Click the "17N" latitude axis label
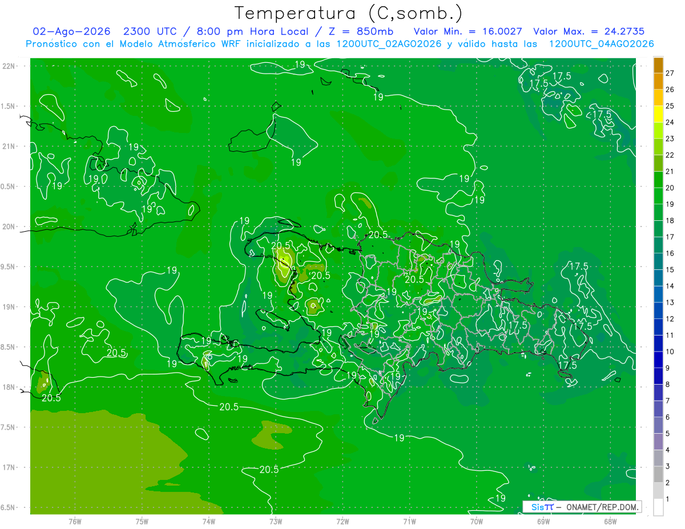Viewport: 685px width, 529px height. [x=8, y=467]
